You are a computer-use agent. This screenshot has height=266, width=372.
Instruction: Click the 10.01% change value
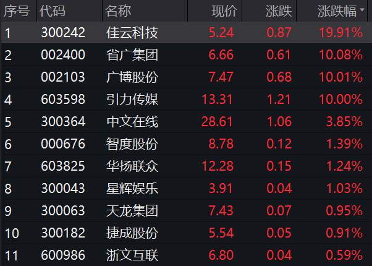point(340,77)
